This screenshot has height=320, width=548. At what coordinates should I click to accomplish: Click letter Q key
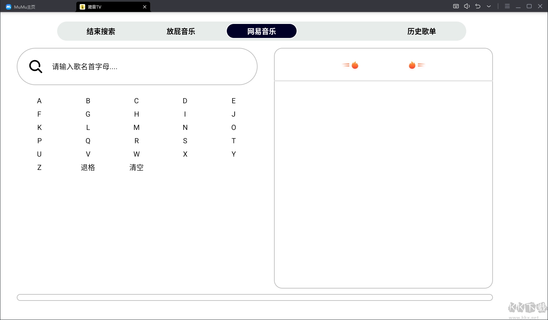88,141
